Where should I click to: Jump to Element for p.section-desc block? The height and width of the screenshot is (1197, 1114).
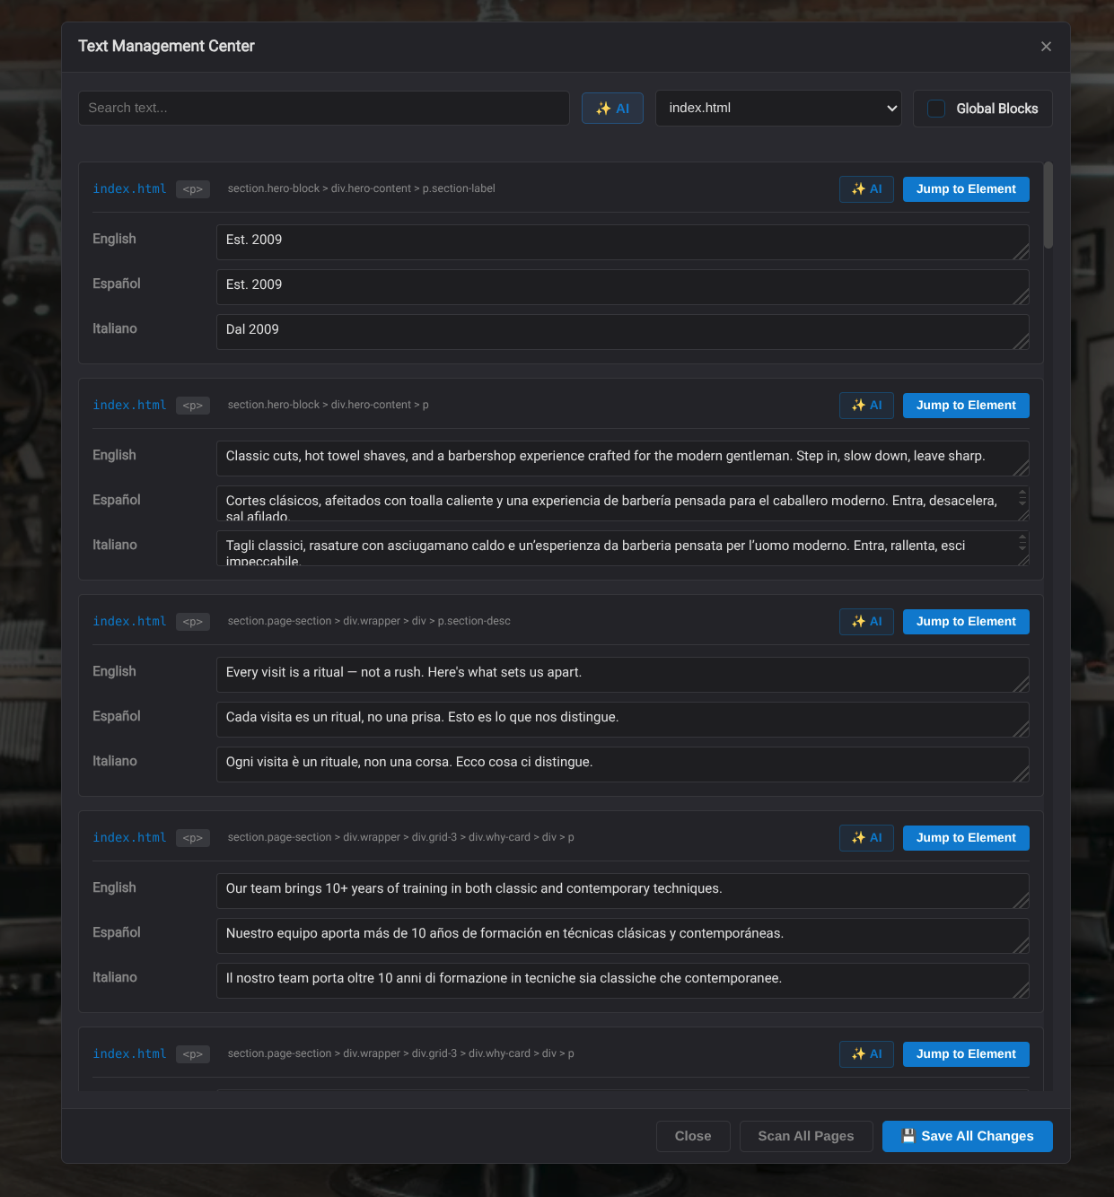coord(966,622)
